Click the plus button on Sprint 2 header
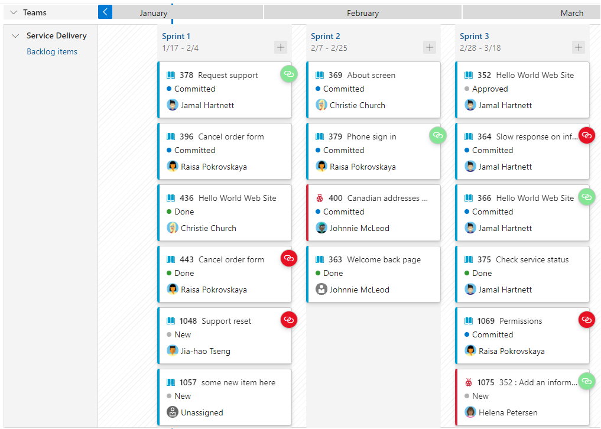The height and width of the screenshot is (429, 601). [x=429, y=47]
